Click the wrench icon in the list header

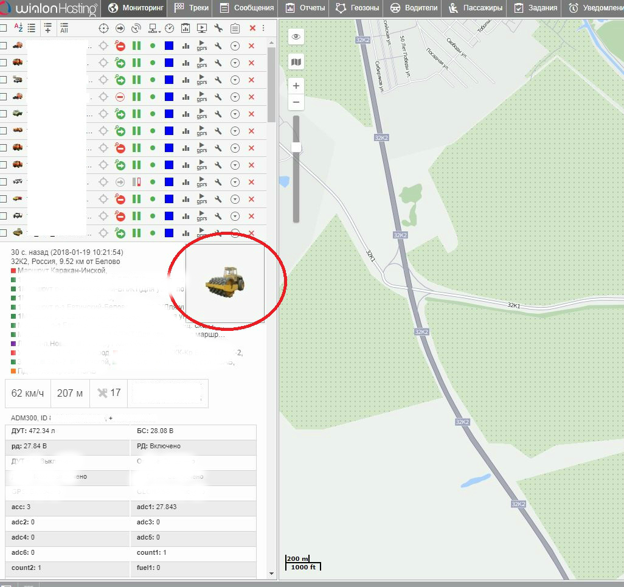click(218, 28)
